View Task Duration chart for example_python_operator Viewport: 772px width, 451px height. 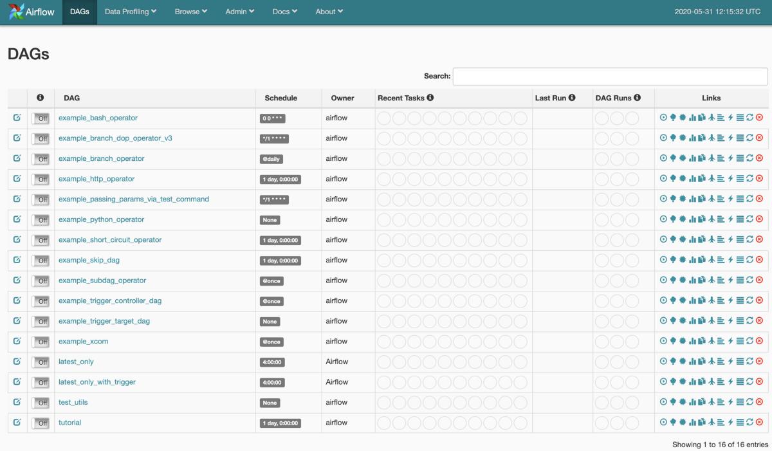pos(694,219)
